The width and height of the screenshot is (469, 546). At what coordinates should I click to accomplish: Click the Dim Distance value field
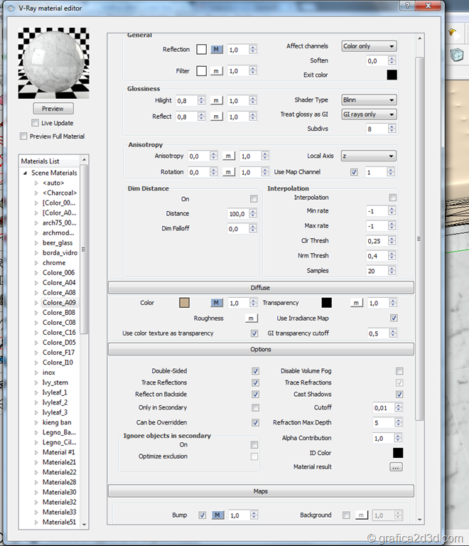[235, 214]
